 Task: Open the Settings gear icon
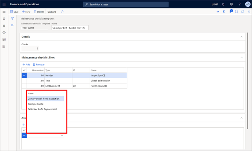[231, 4]
